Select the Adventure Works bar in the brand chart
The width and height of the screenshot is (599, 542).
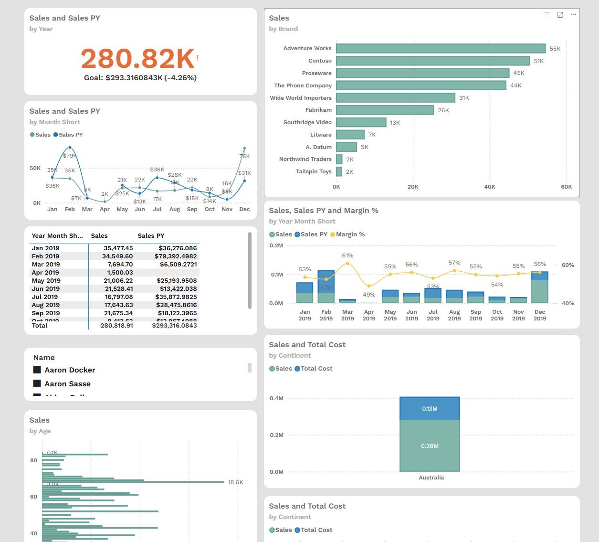coord(441,48)
